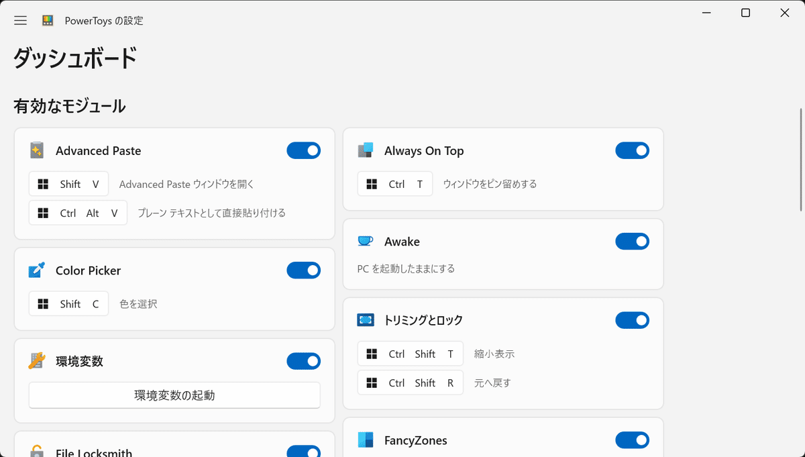
Task: Click the Advanced Paste module title
Action: (99, 151)
